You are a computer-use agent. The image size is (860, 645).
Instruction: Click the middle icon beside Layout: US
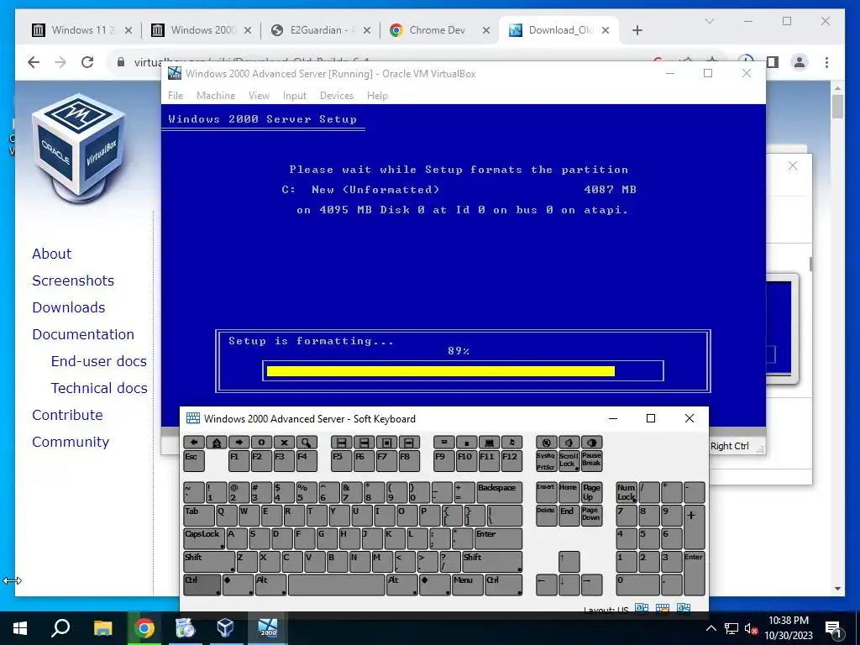click(x=663, y=608)
